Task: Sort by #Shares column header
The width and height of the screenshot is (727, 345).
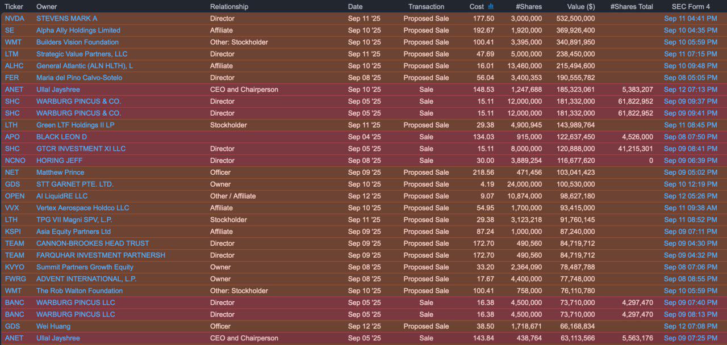Action: 529,7
